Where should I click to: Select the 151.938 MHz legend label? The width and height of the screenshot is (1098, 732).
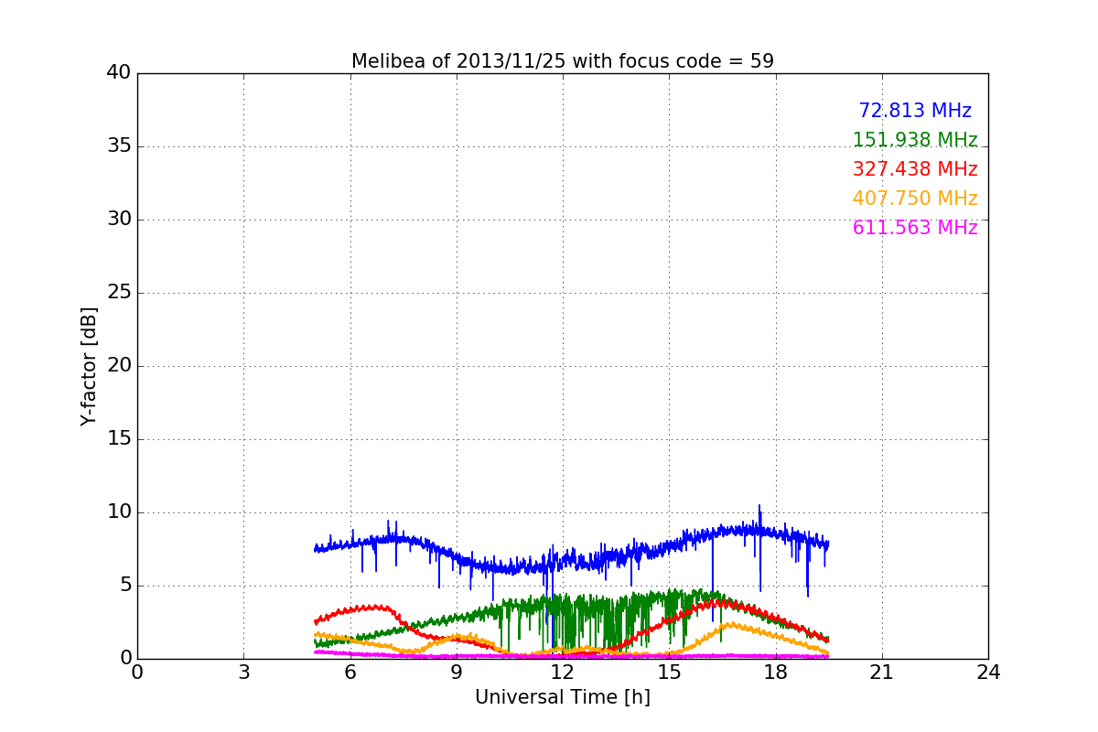[915, 140]
